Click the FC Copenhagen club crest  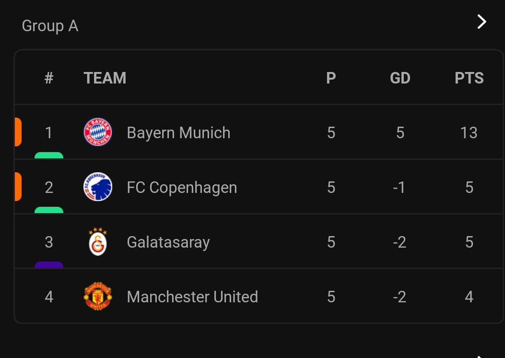98,187
